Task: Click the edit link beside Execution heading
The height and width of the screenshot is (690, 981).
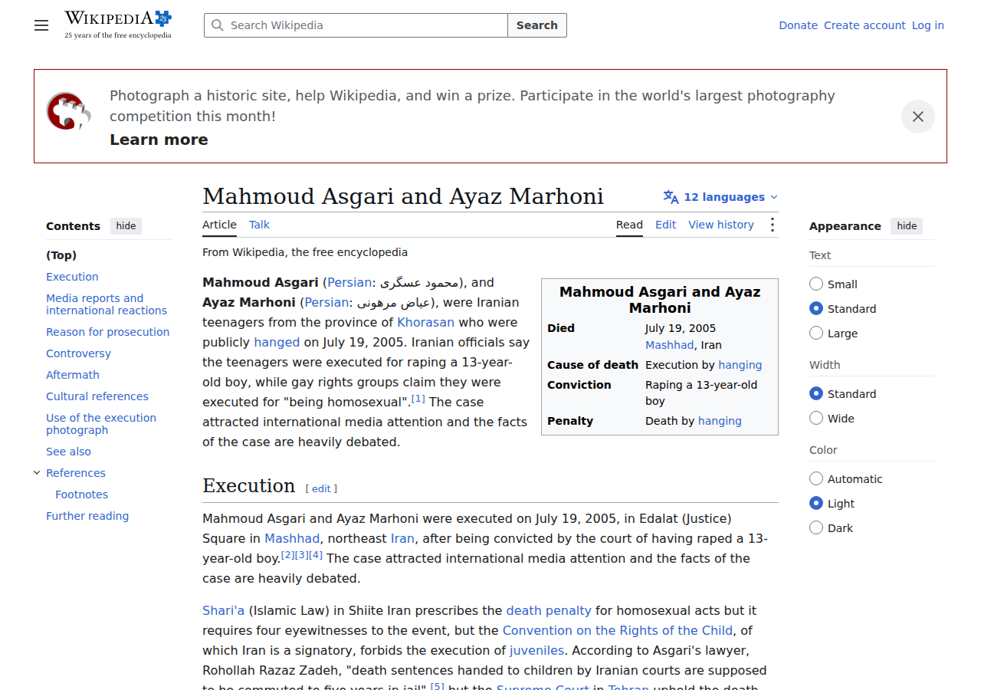Action: click(321, 488)
